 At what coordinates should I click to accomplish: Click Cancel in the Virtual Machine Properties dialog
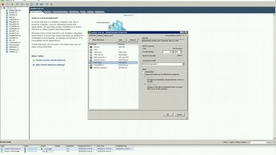click(x=179, y=115)
